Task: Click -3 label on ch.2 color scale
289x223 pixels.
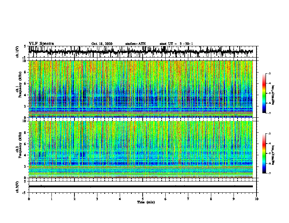Action: [269, 134]
